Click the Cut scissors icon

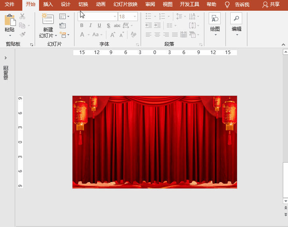tap(22, 16)
